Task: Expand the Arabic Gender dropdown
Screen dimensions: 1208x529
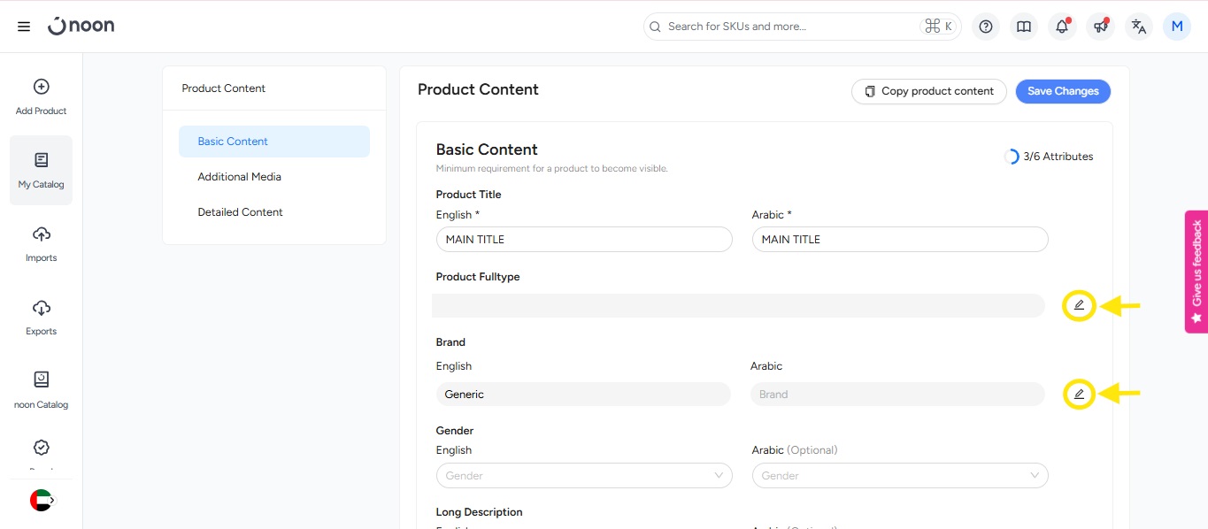Action: pyautogui.click(x=900, y=476)
